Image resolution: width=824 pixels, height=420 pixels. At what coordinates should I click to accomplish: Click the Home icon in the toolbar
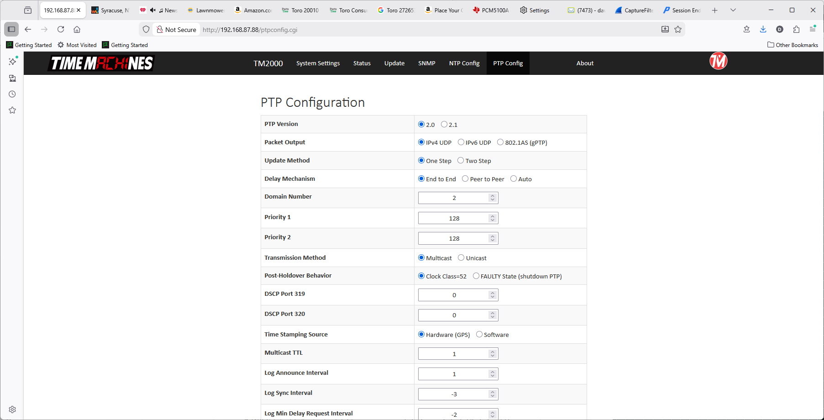(77, 29)
